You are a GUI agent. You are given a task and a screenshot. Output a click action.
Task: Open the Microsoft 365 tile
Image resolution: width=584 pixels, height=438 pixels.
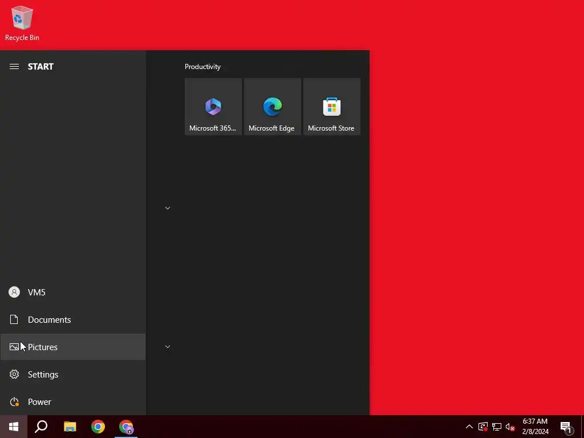point(213,107)
